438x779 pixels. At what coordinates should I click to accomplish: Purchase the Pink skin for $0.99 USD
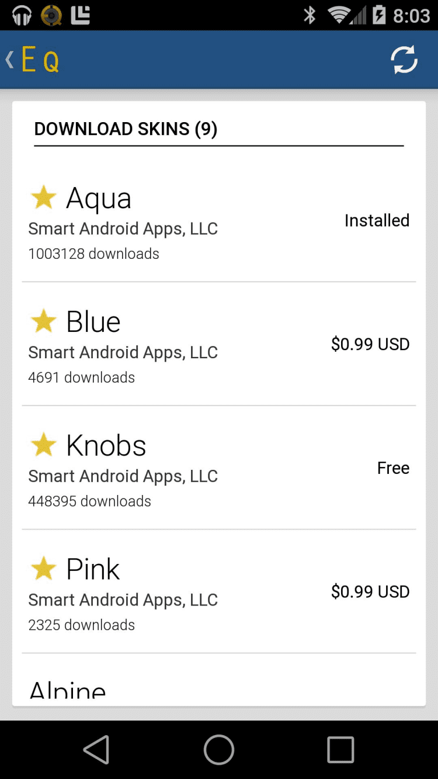click(370, 592)
